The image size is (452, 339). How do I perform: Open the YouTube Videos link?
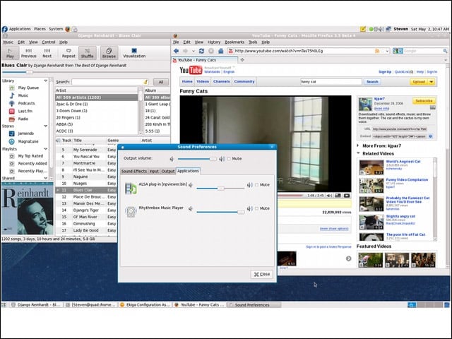coord(203,82)
